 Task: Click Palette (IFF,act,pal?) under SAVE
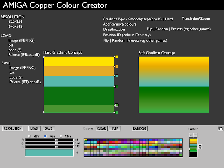(x=25, y=82)
